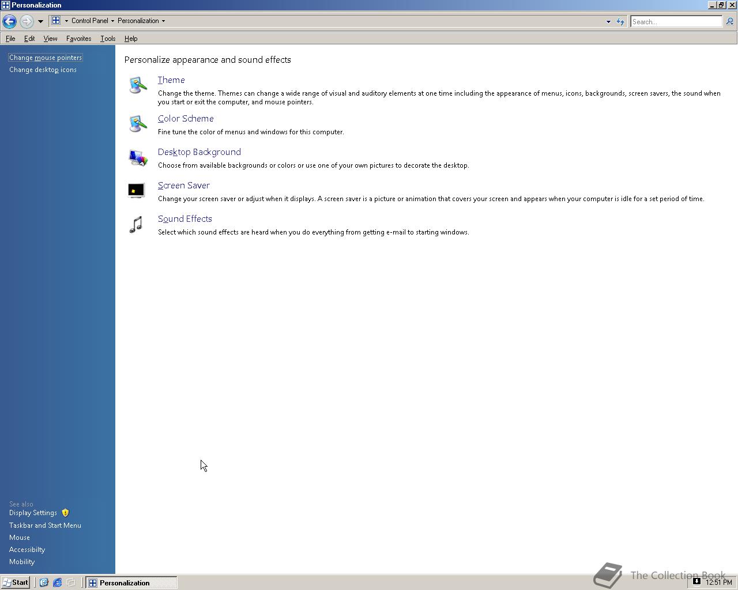Open the Edit menu
The image size is (738, 590).
click(x=29, y=39)
